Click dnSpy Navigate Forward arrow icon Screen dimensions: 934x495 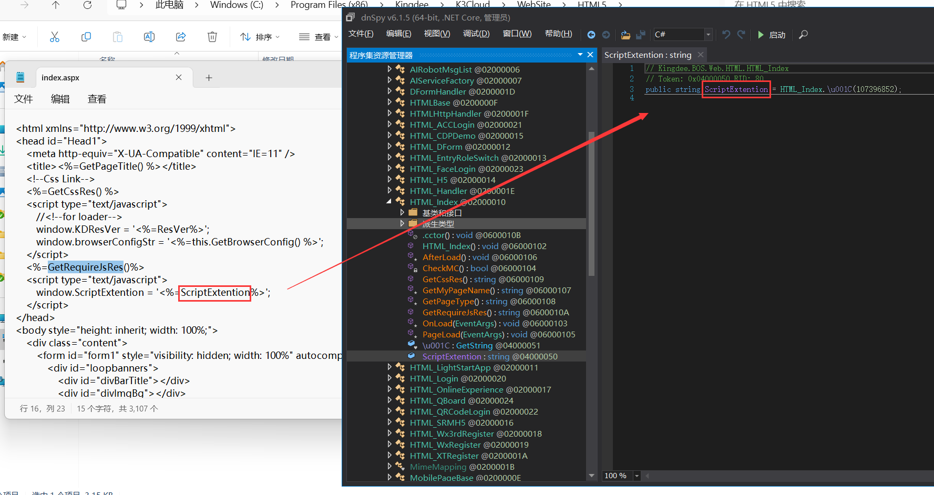(x=606, y=35)
